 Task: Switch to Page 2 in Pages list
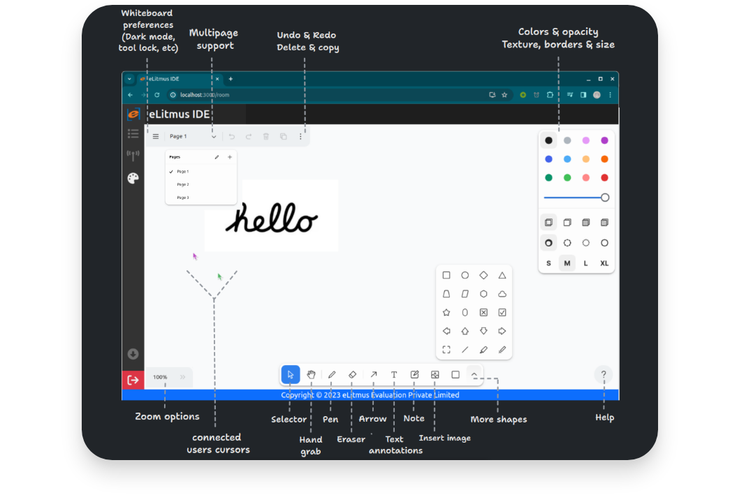point(183,184)
